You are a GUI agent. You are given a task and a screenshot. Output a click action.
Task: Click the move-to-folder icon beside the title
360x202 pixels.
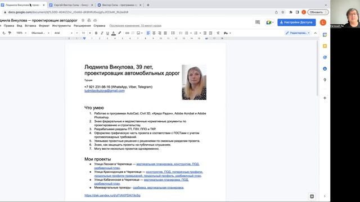tap(89, 20)
